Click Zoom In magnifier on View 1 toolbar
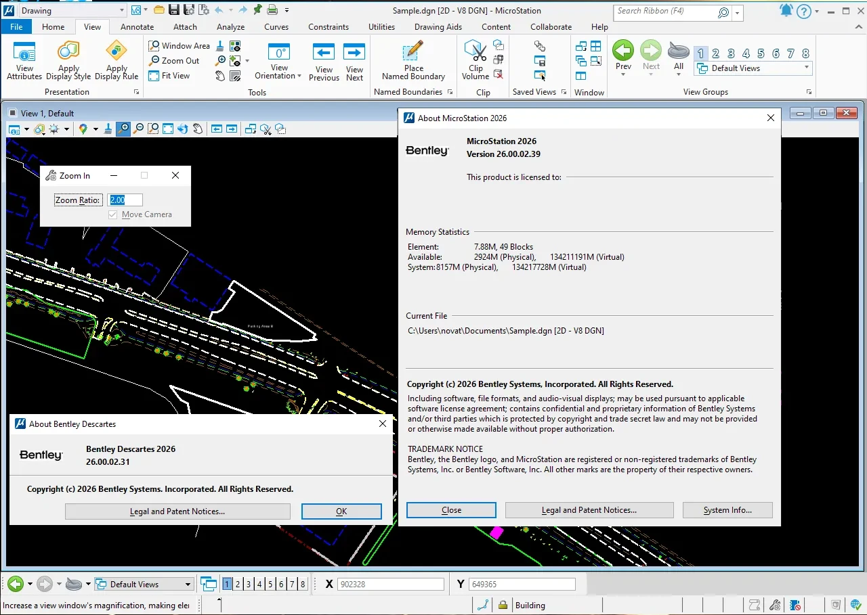Screen dimensions: 867x615 [x=123, y=129]
